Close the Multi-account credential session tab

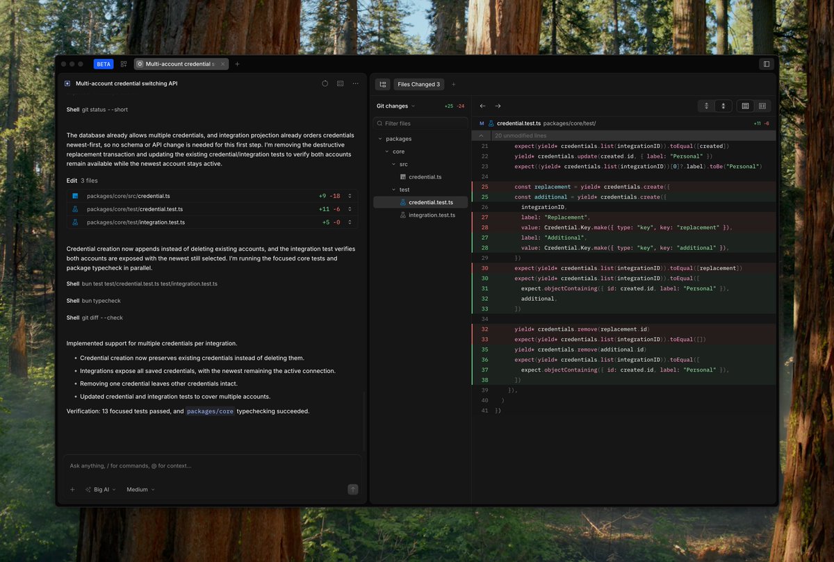pyautogui.click(x=222, y=64)
